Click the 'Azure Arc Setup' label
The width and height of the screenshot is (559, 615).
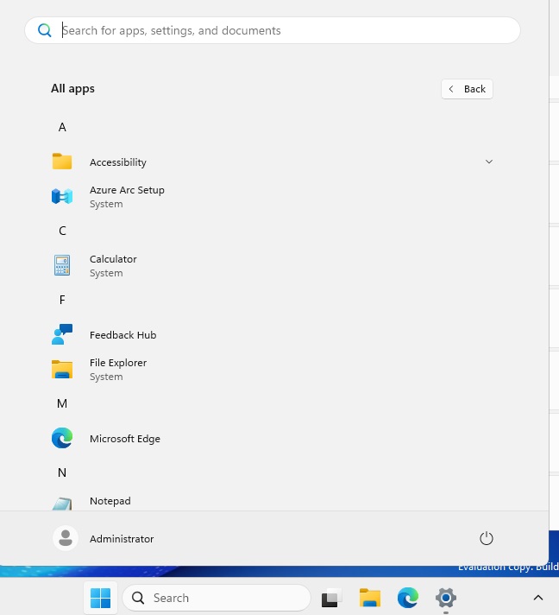click(x=127, y=190)
